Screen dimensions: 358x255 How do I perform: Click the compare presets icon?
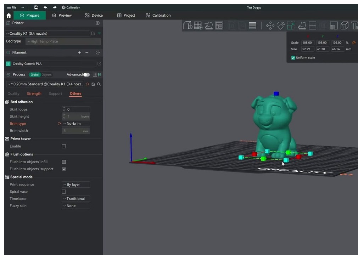click(100, 75)
